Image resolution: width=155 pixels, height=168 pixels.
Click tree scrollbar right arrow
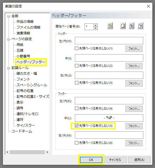47,152
